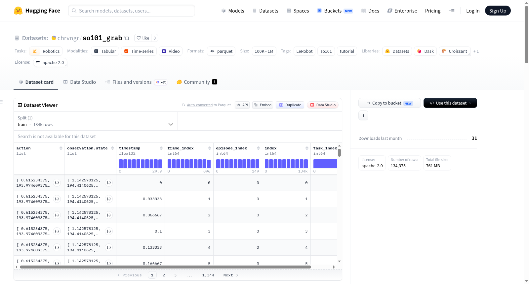
Task: Open the sidebar menu icon at left edge
Action: (x=2, y=102)
